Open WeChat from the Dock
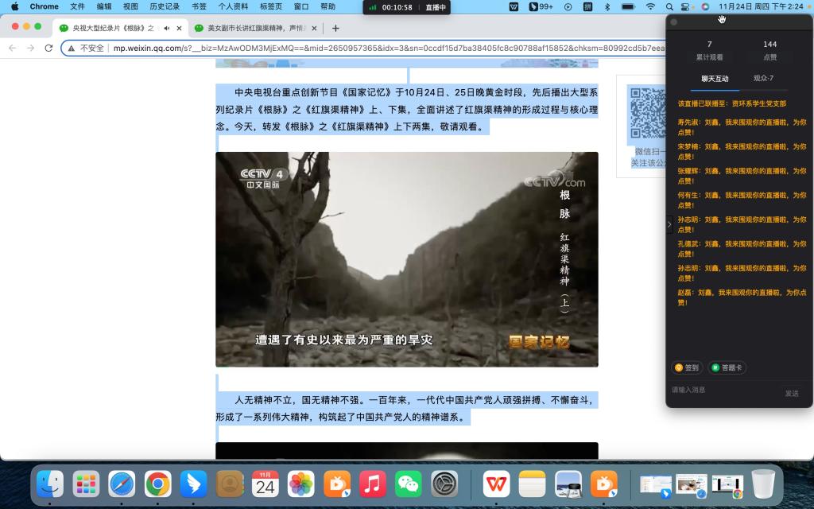 click(x=408, y=484)
